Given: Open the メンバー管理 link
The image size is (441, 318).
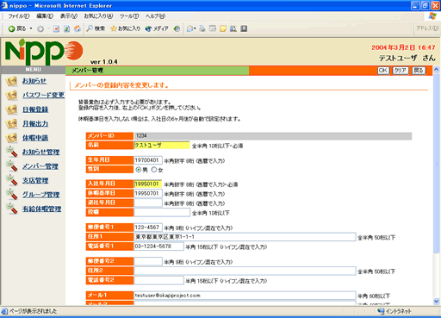Looking at the screenshot, I should (40, 166).
